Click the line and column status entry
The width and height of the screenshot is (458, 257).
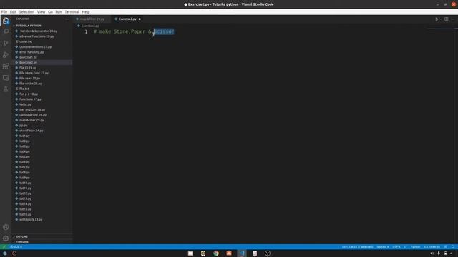[x=358, y=247]
